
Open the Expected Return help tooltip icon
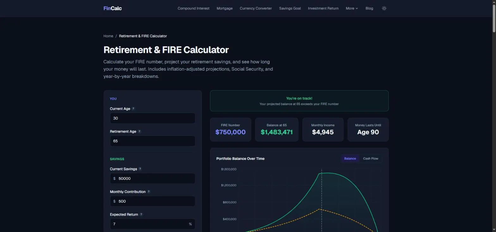141,214
